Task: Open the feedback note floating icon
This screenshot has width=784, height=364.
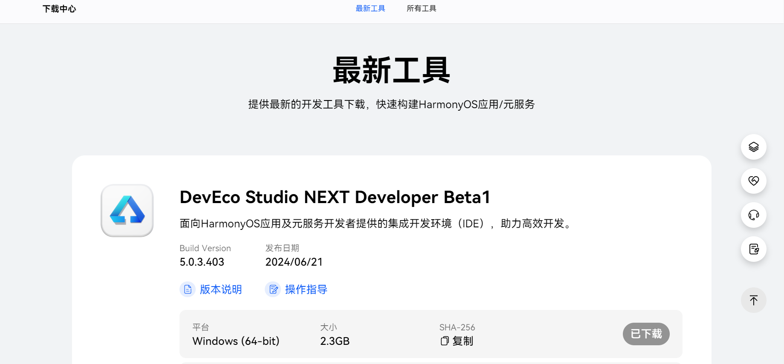Action: (x=753, y=249)
